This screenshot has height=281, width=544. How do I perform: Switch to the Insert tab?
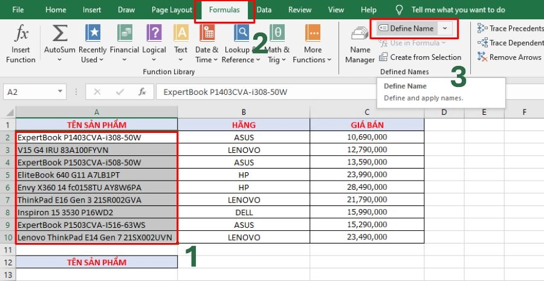(x=92, y=10)
